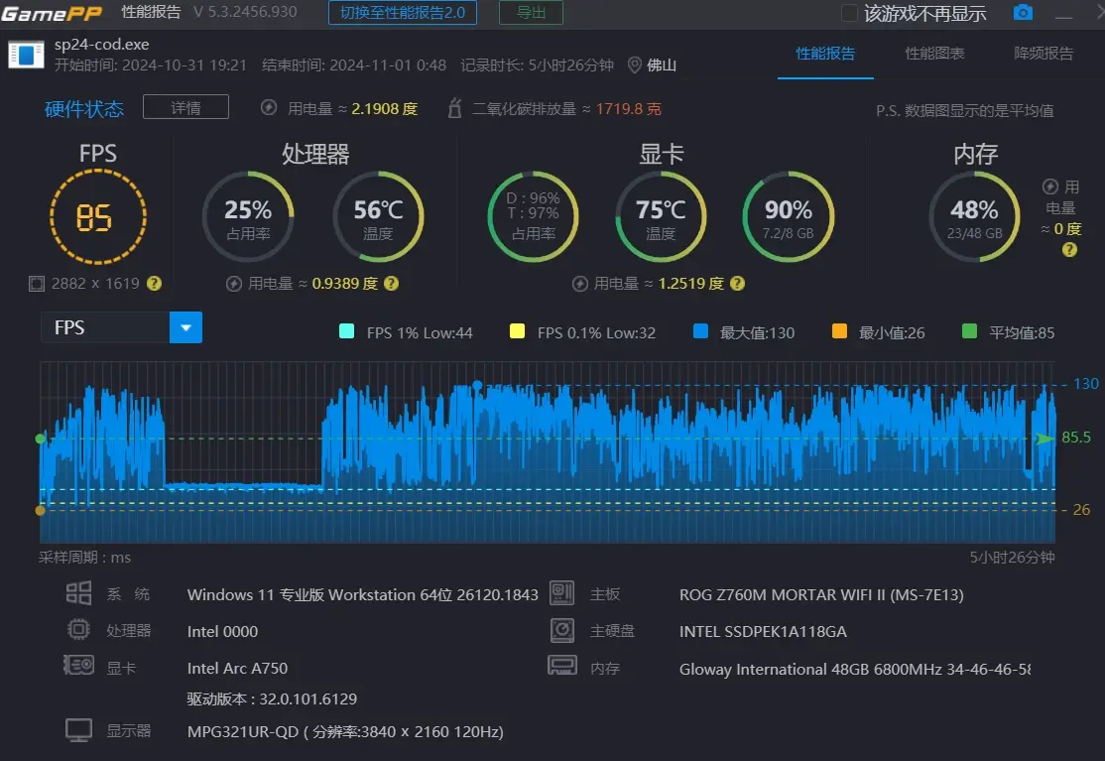Click the help icon under memory power 0 度
This screenshot has height=761, width=1105.
point(1069,249)
